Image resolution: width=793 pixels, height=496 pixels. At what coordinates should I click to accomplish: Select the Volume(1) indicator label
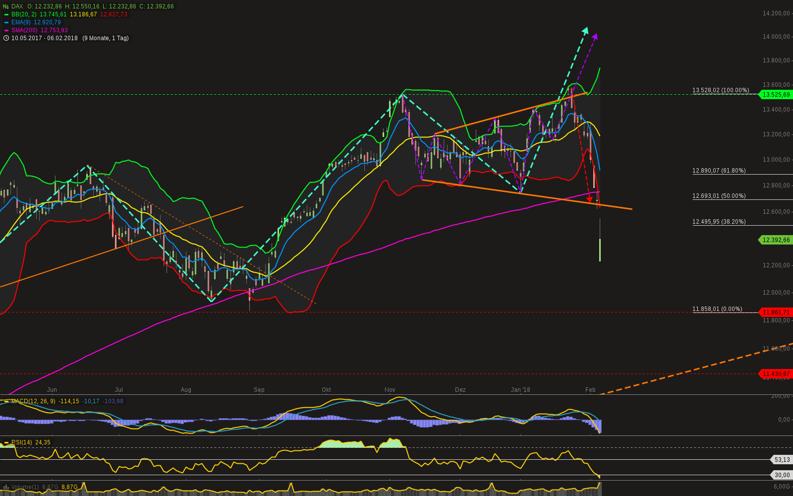(x=25, y=487)
